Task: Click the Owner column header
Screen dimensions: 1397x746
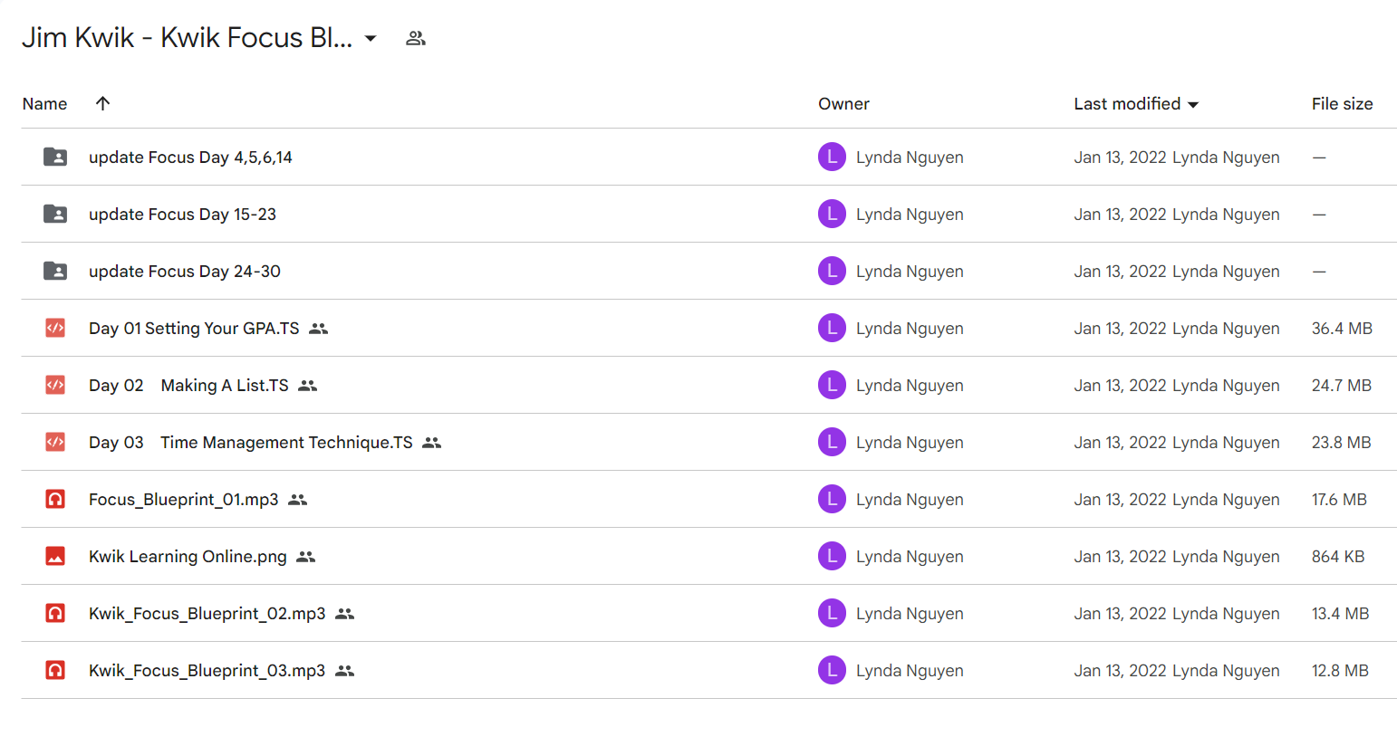Action: tap(843, 104)
